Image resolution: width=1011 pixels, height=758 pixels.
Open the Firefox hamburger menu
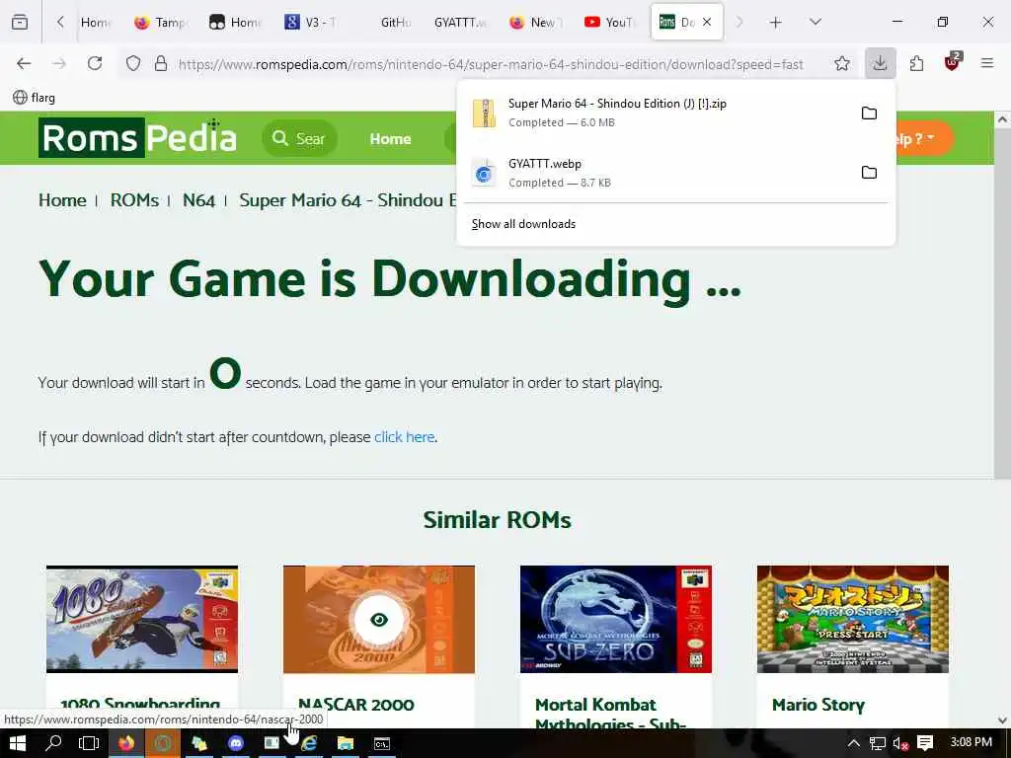(x=987, y=63)
